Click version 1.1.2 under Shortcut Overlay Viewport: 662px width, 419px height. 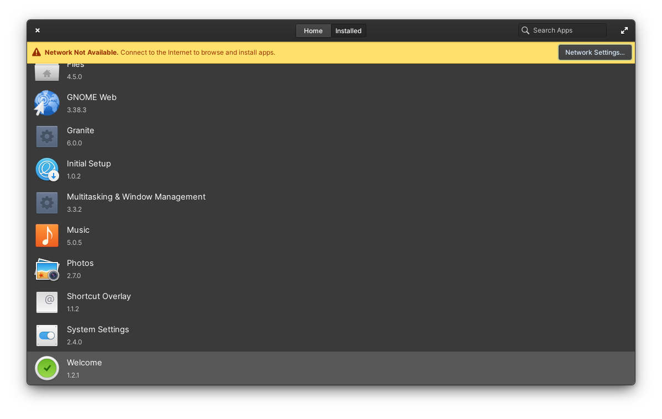pyautogui.click(x=73, y=309)
